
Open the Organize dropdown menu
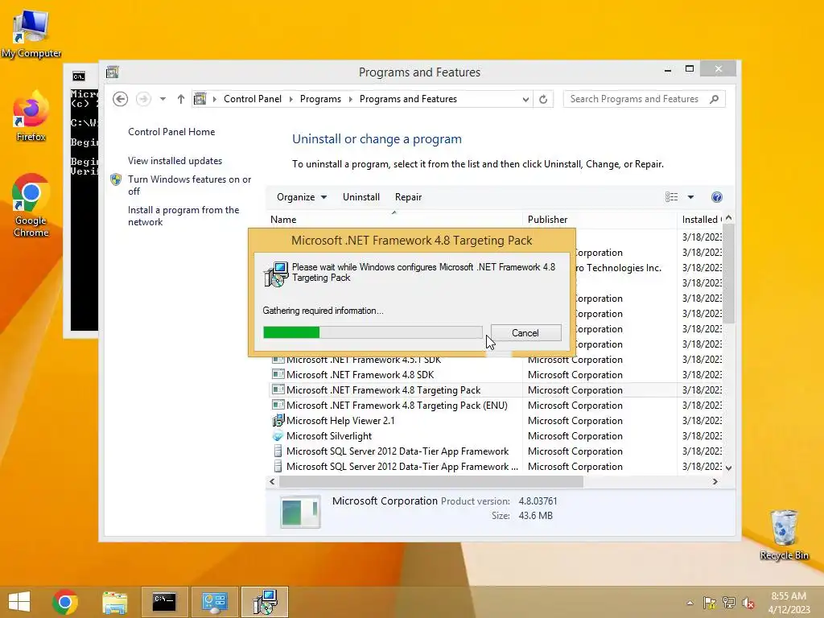[x=302, y=197]
